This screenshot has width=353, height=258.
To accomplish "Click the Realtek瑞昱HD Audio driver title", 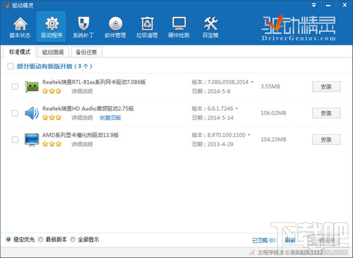I will click(88, 108).
